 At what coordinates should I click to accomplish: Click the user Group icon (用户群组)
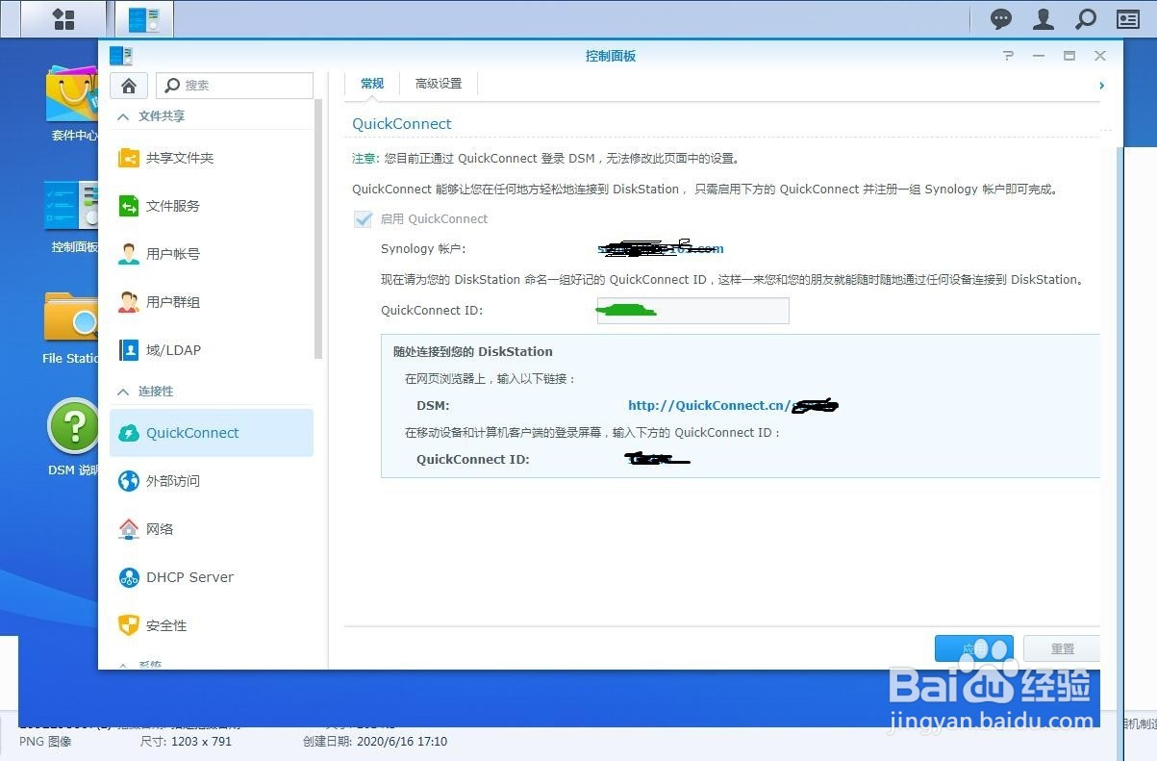coord(129,302)
